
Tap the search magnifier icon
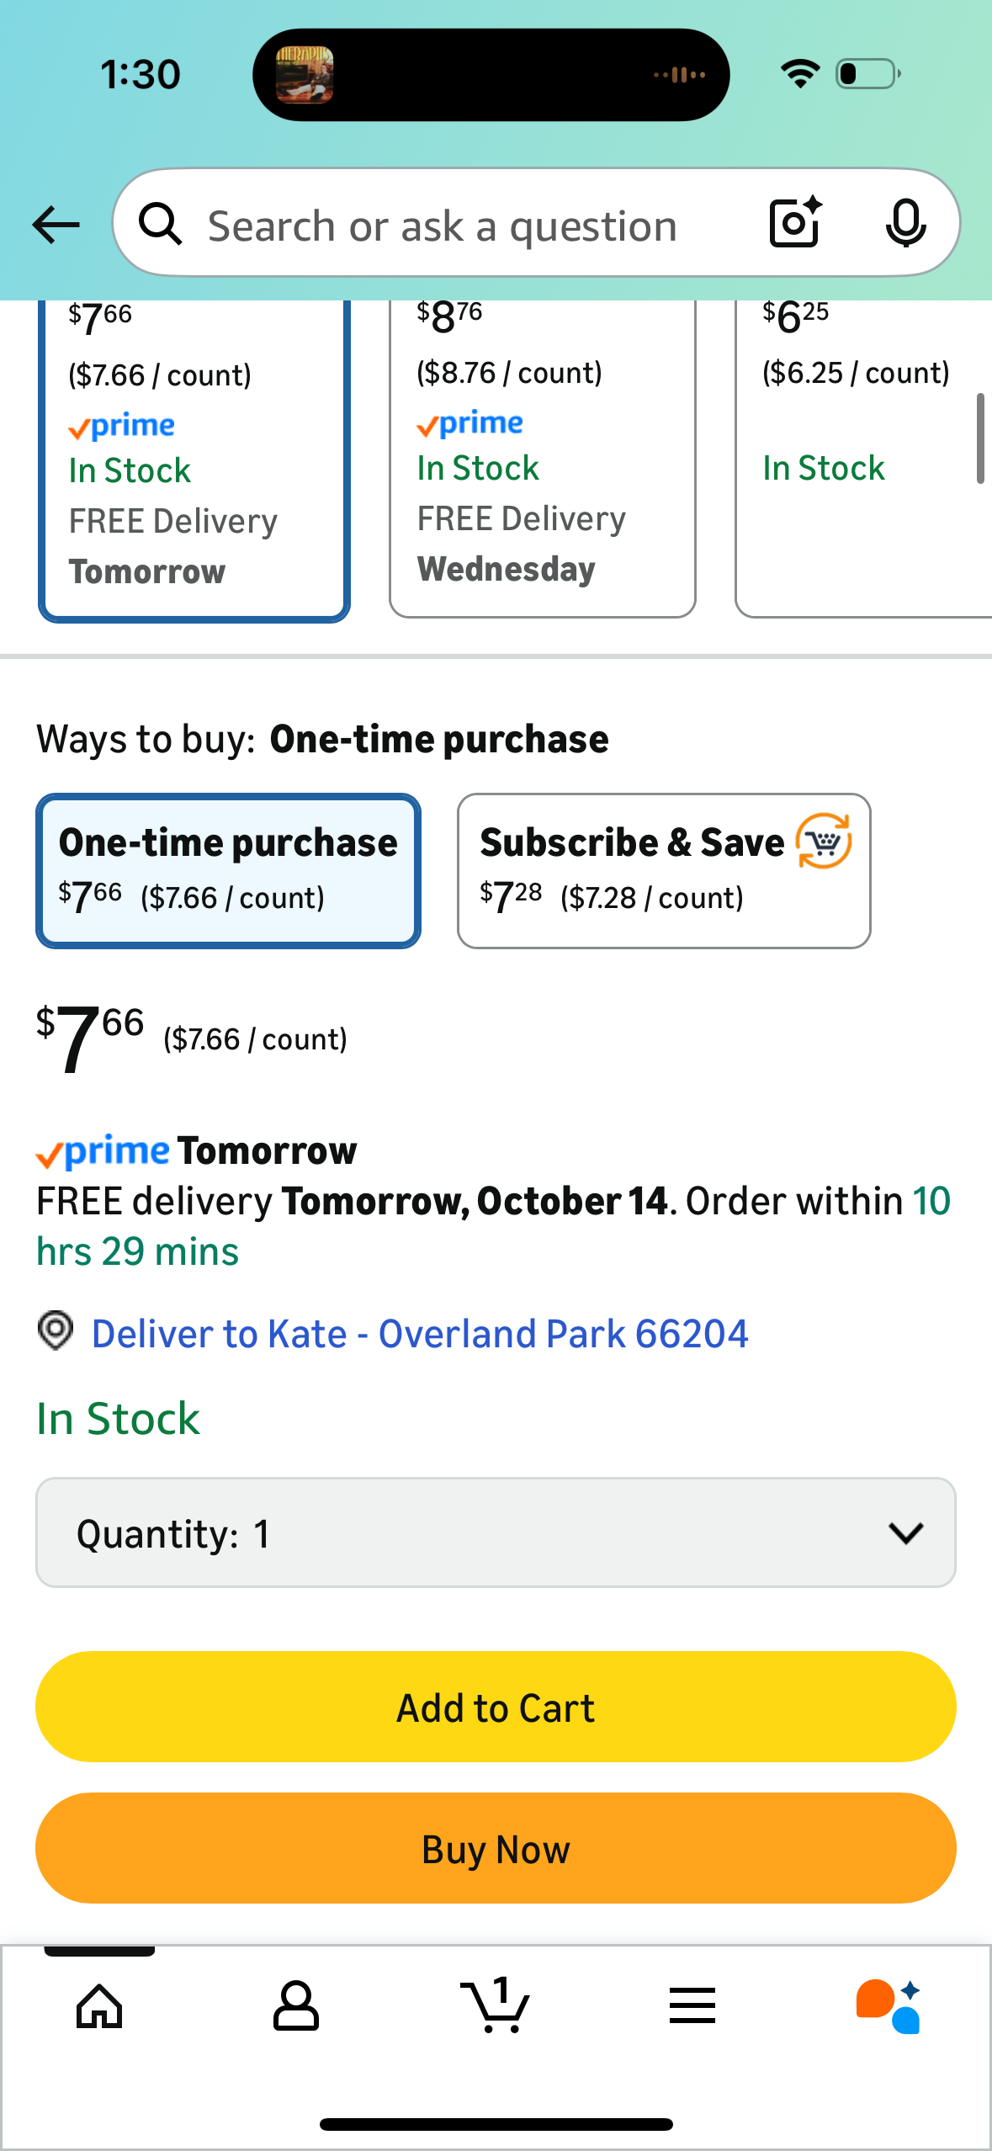coord(160,225)
